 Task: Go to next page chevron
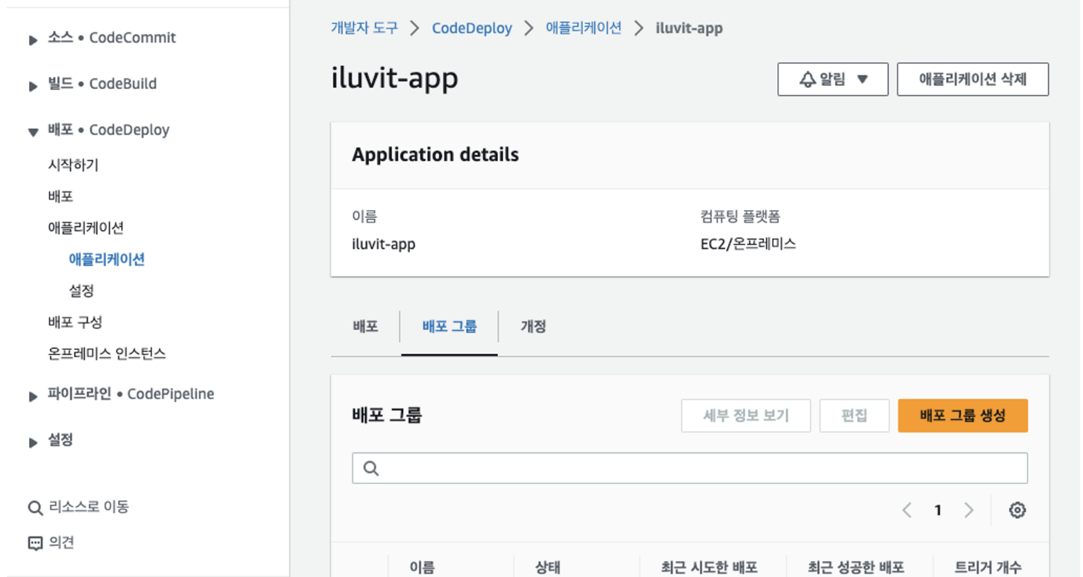(969, 510)
